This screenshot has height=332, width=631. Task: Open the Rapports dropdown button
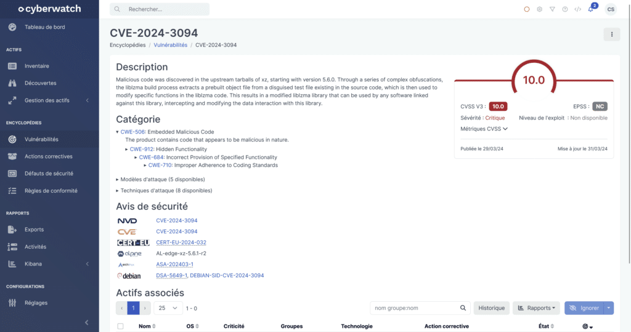tap(536, 308)
